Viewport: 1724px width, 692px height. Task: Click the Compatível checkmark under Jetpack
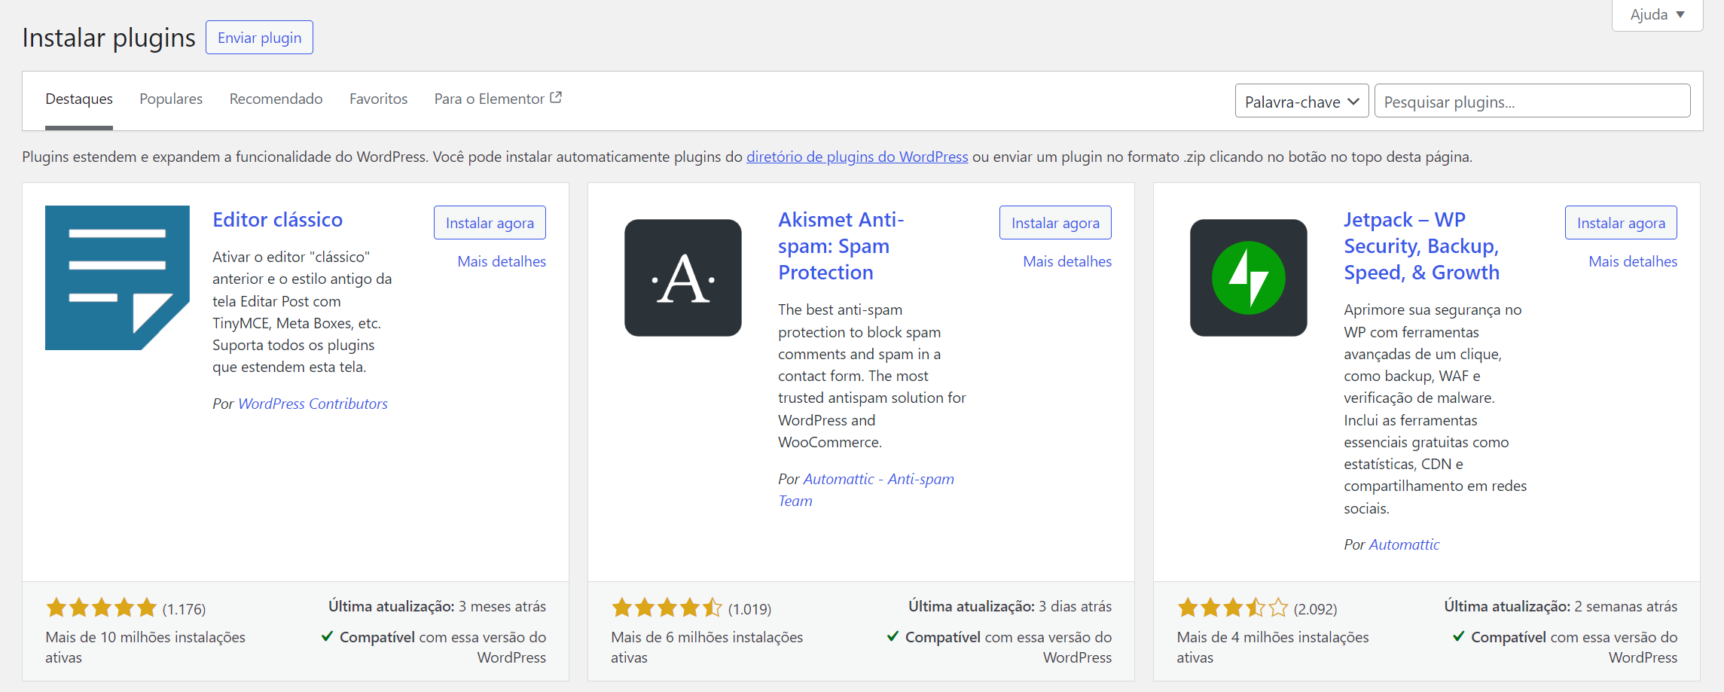pyautogui.click(x=1458, y=636)
